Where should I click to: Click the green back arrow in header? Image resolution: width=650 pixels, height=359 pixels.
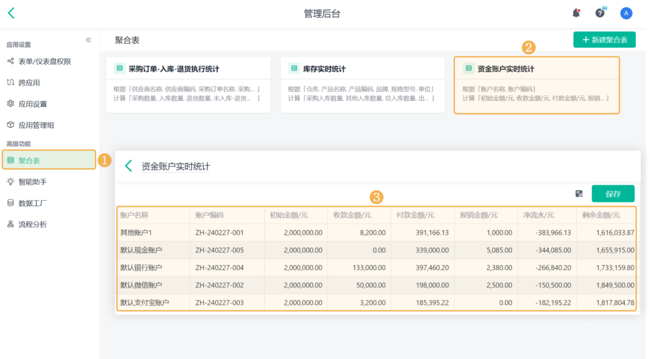coord(11,14)
